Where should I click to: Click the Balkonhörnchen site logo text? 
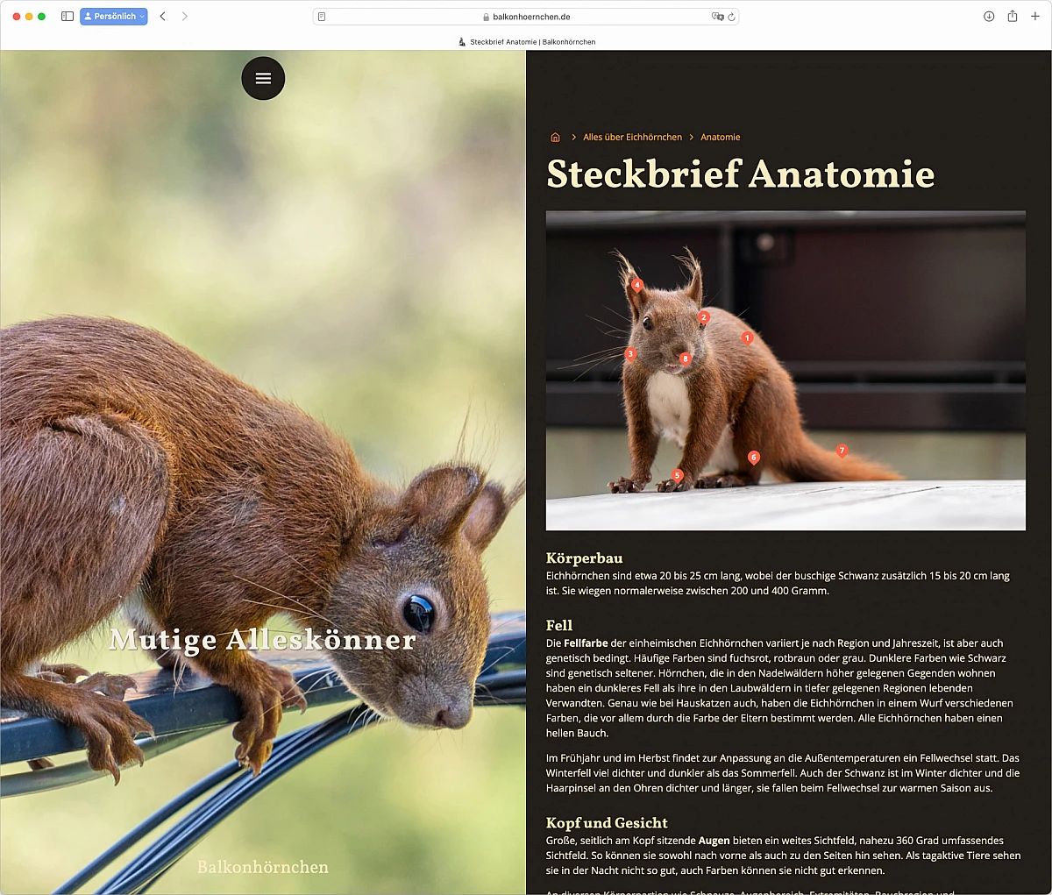click(x=263, y=867)
